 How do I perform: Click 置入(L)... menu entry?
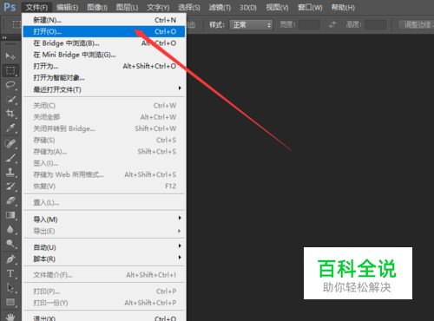(104, 203)
